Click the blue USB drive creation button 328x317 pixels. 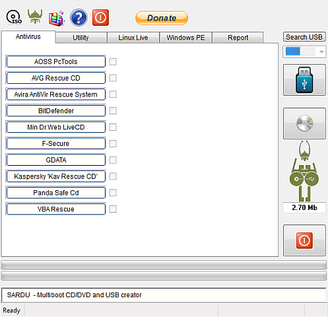tap(304, 80)
